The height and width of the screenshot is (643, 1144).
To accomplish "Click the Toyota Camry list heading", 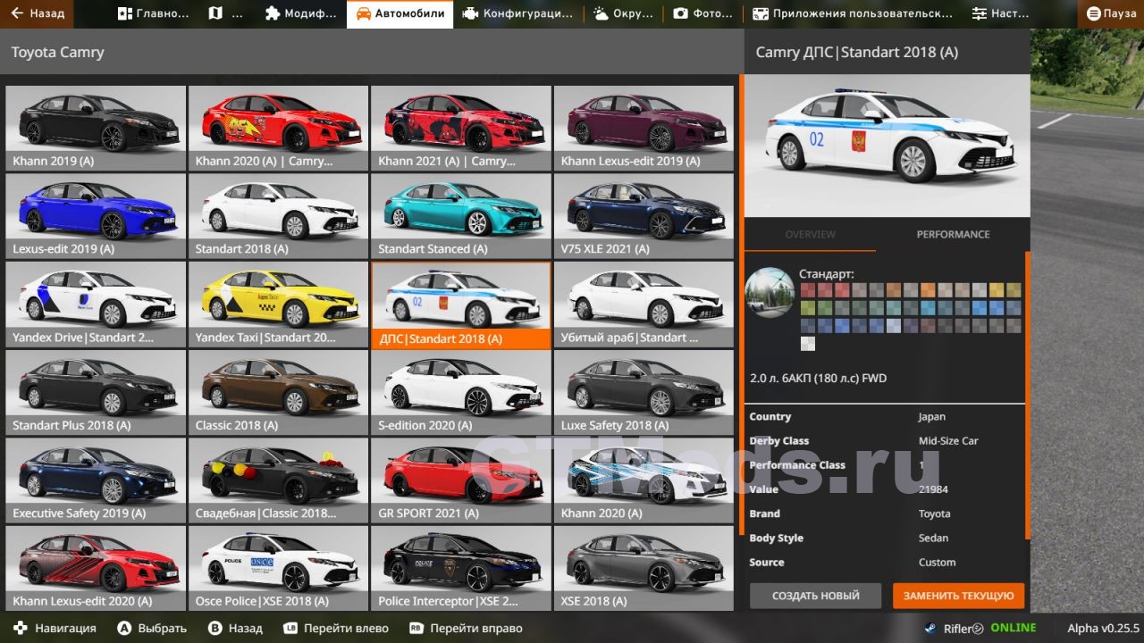I will click(57, 52).
